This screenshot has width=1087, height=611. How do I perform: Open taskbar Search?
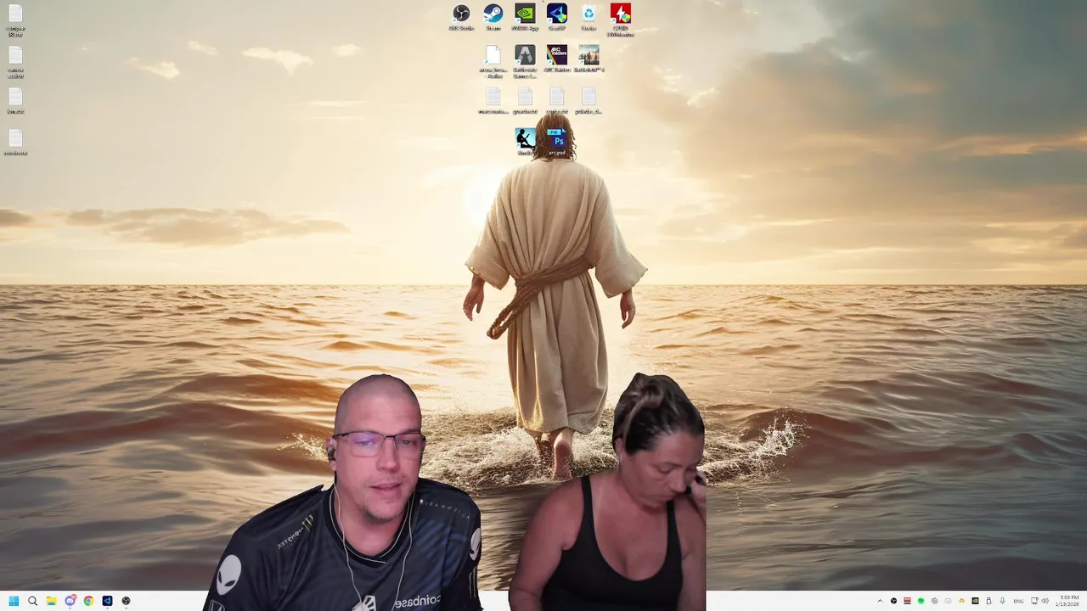(x=32, y=601)
